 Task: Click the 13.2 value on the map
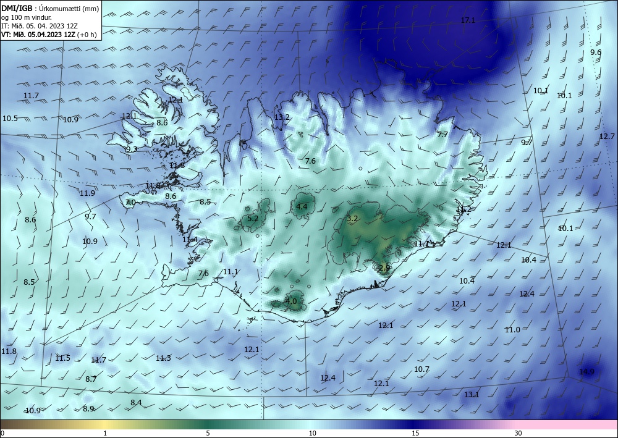coord(282,117)
